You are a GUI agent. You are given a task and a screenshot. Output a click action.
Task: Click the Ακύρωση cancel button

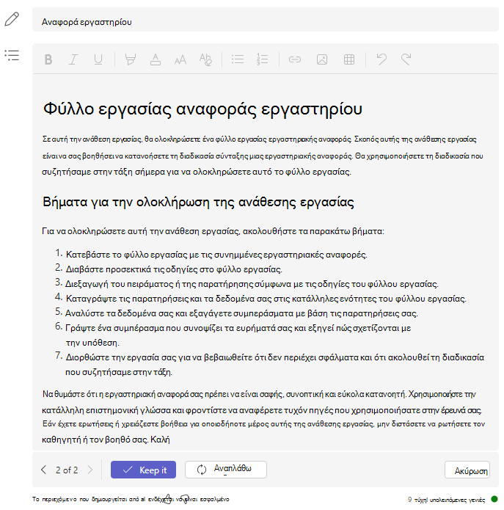click(x=467, y=470)
